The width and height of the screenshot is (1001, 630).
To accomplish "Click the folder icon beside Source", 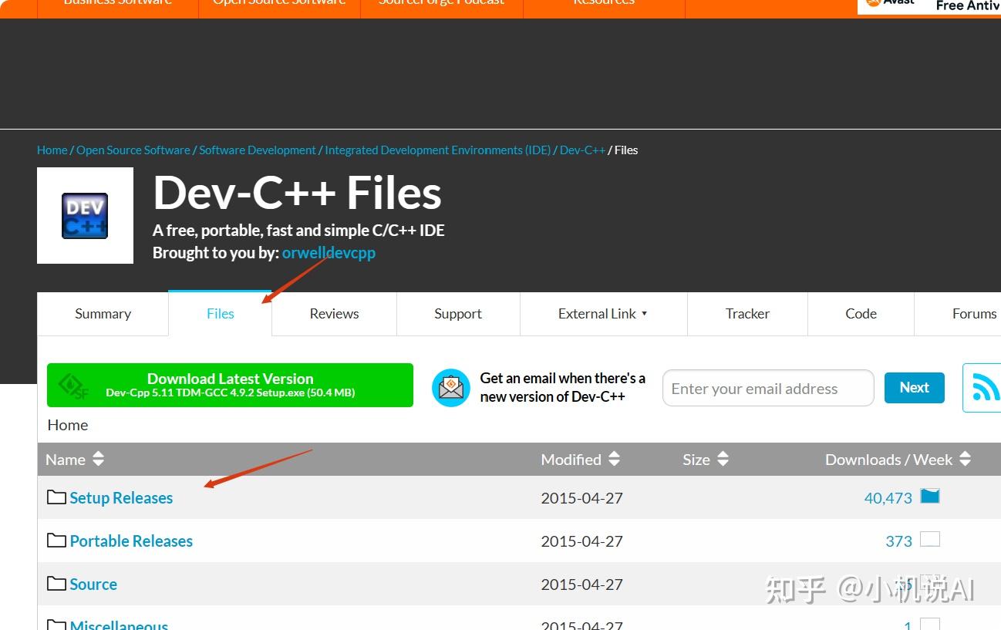I will coord(56,584).
